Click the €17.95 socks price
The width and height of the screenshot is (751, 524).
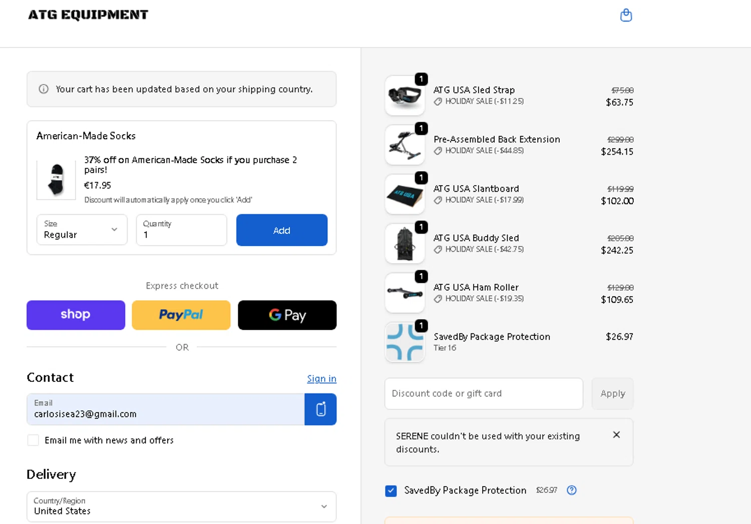(x=97, y=185)
